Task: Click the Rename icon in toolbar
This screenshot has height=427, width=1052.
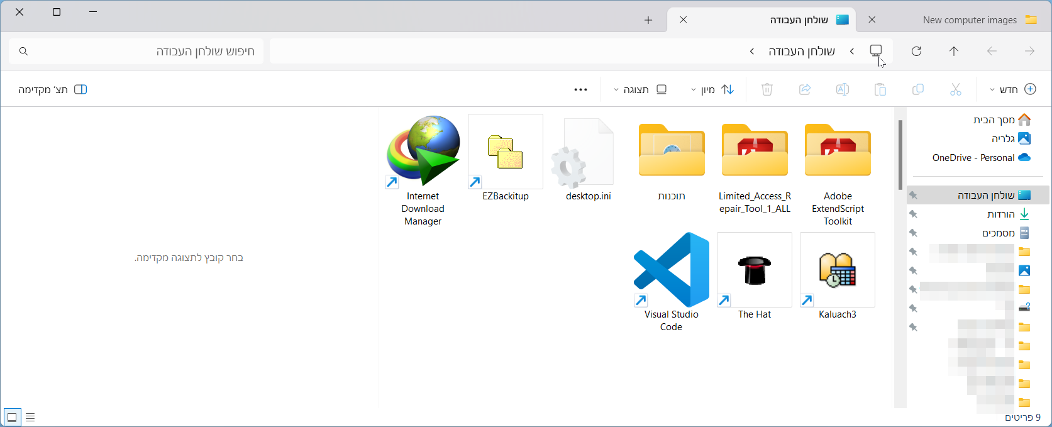Action: pos(843,89)
